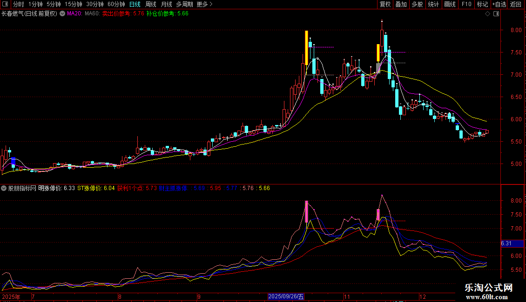Screen dimensions: 526x302
Task: Select the 日线 daily period tab
Action: (x=135, y=4)
